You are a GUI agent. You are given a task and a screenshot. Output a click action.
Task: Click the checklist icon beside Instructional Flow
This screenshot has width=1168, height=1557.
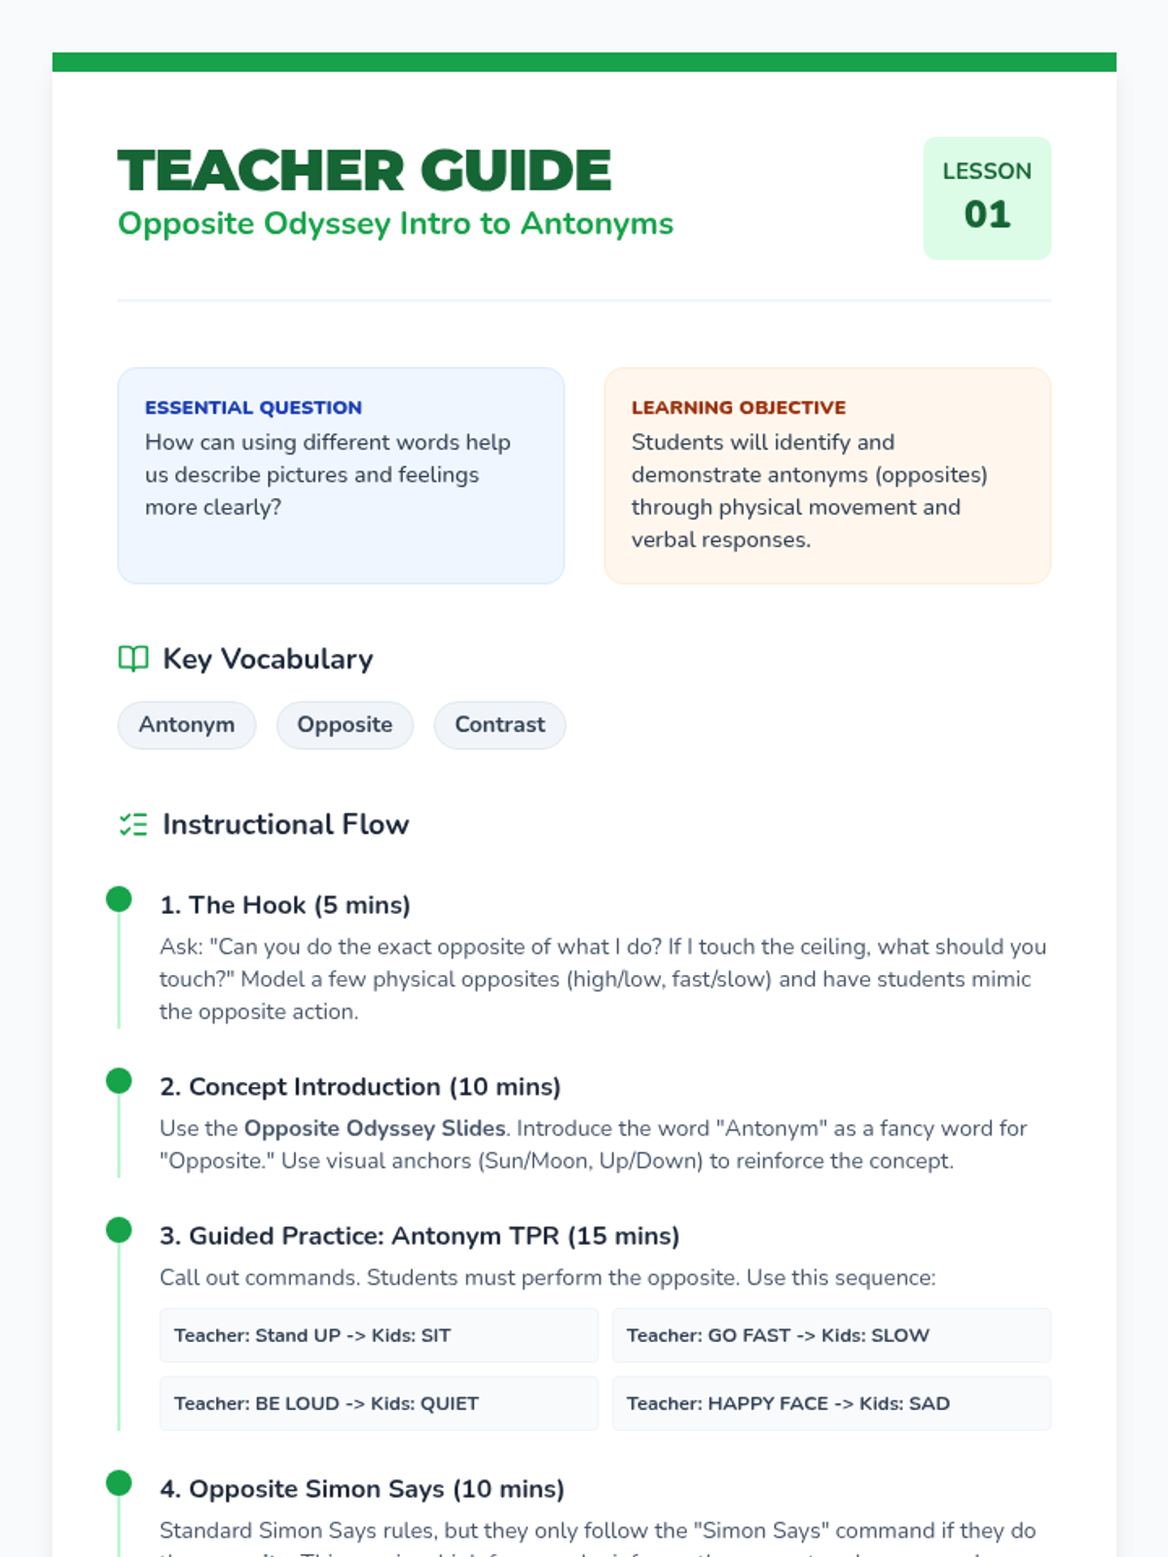[132, 825]
